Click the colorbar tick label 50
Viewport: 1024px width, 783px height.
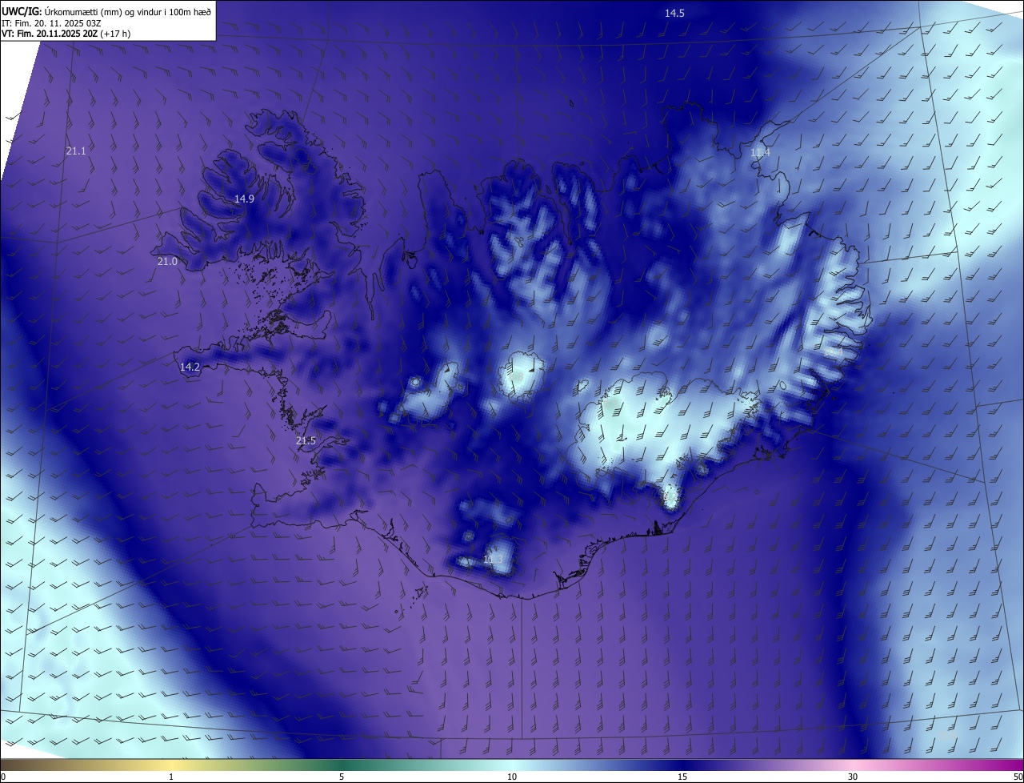tap(1018, 777)
